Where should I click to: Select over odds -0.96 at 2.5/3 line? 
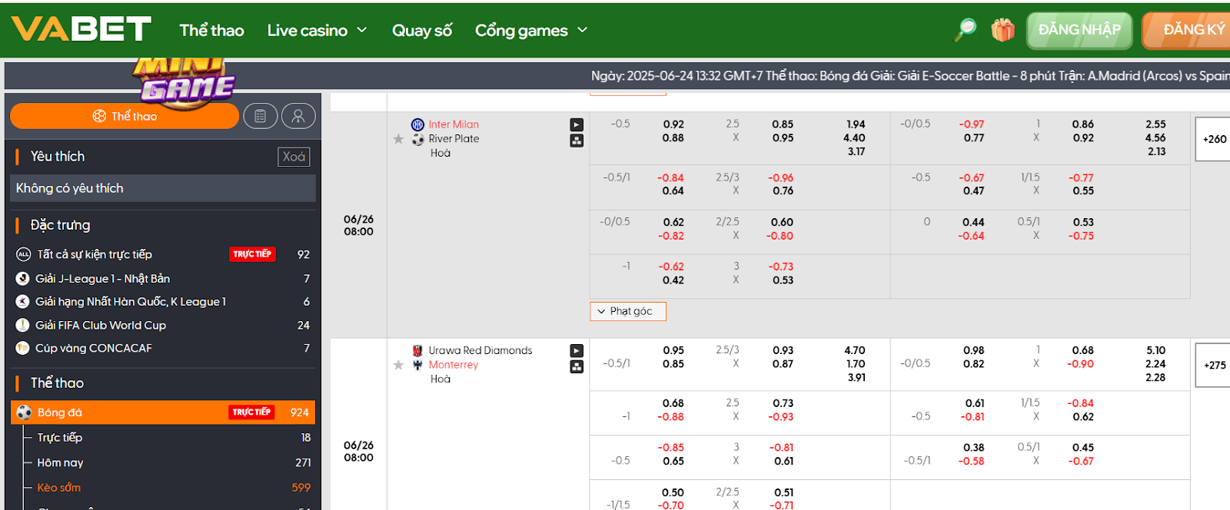click(781, 178)
